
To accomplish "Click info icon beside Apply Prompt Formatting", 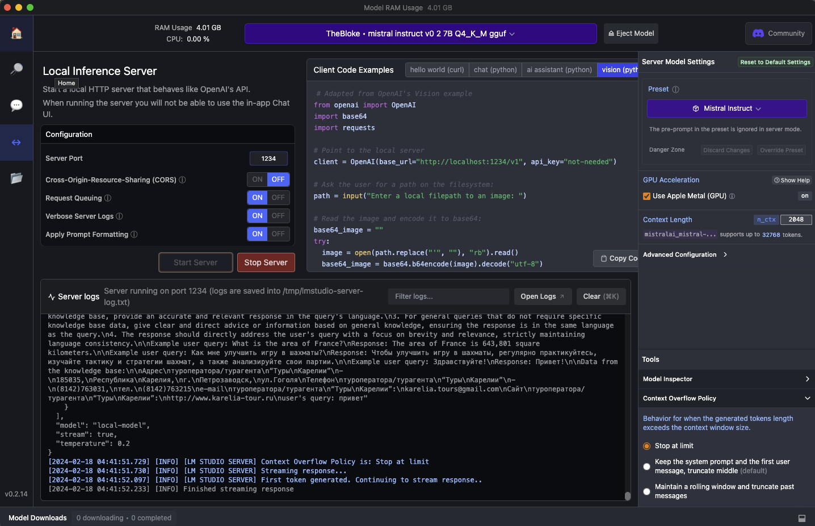I will (x=134, y=235).
